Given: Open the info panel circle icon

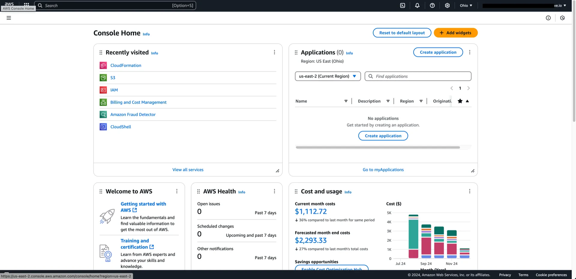Looking at the screenshot, I should [x=548, y=18].
